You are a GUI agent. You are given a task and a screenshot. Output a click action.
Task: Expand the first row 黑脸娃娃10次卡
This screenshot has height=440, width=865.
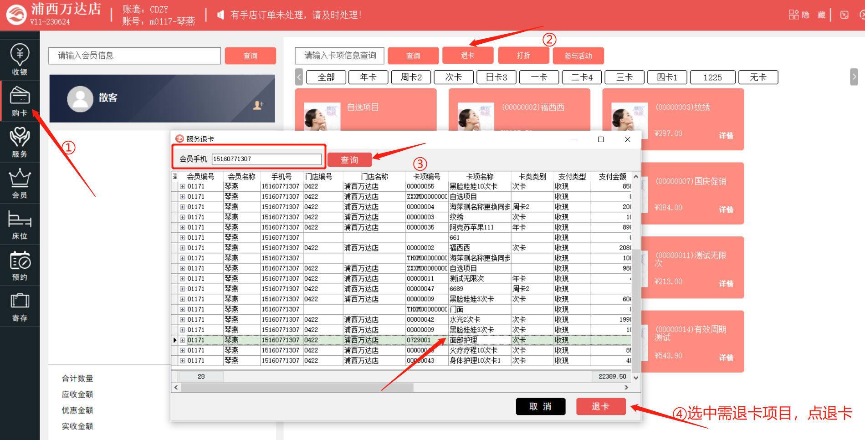click(182, 186)
